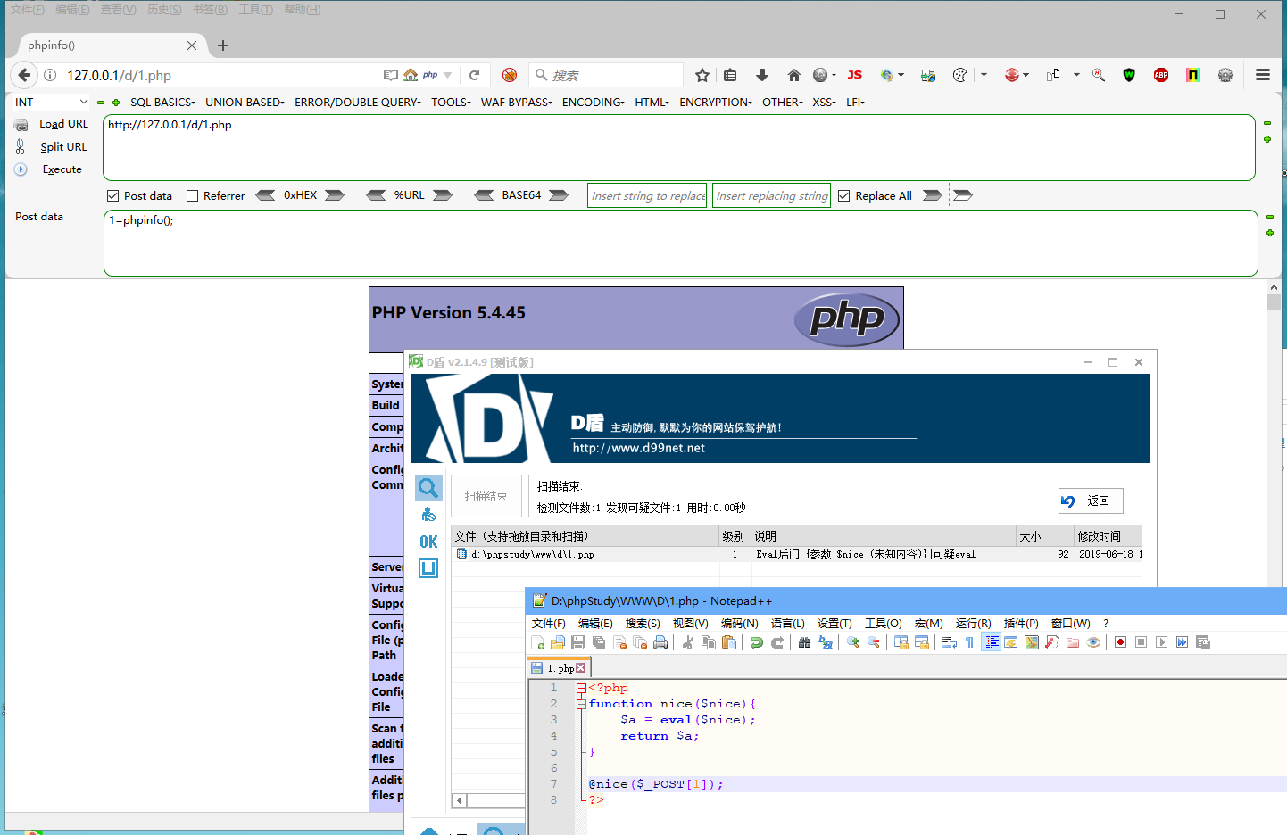The image size is (1287, 835).
Task: Click the Notepad++ New file icon
Action: [537, 642]
